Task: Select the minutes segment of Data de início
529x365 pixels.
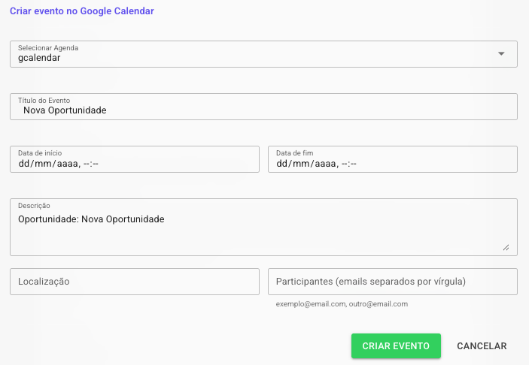Action: 96,163
